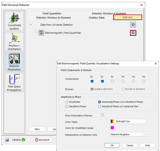Go to Free Space Propagation settings
Viewport: 160px width, 151px height.
click(x=14, y=83)
